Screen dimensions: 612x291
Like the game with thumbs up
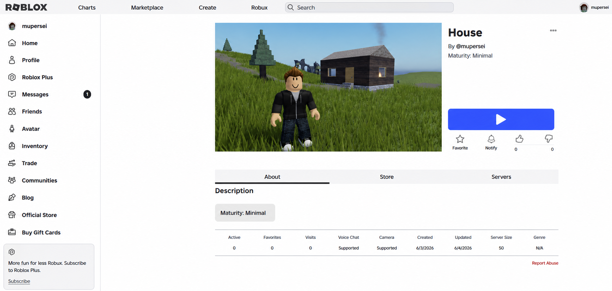tap(519, 139)
